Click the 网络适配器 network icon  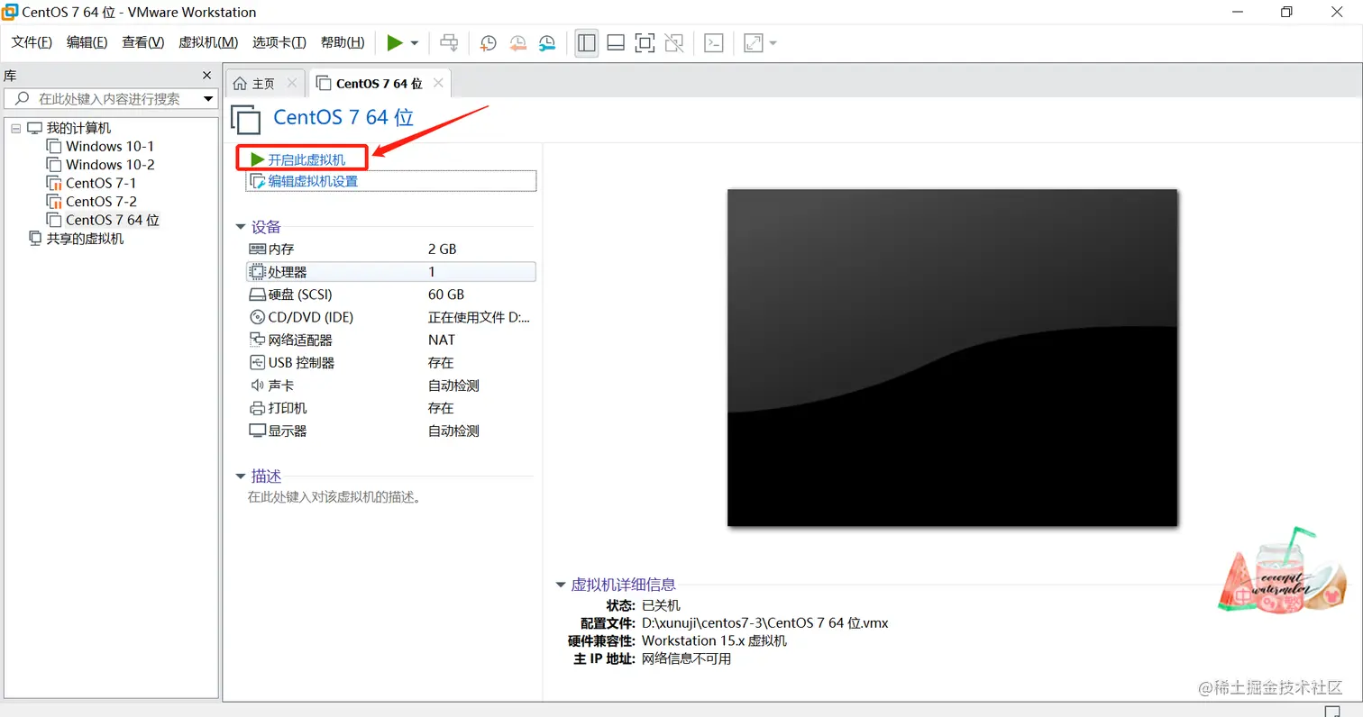pyautogui.click(x=257, y=340)
